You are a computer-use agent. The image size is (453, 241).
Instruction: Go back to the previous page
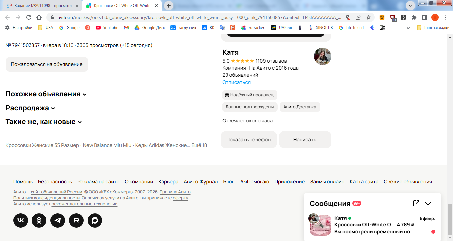7,17
